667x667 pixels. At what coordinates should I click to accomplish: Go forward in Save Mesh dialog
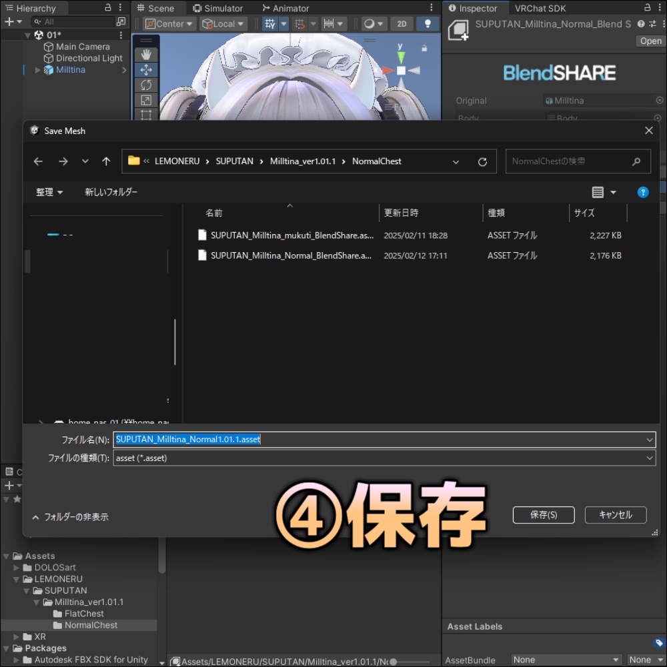click(x=63, y=161)
